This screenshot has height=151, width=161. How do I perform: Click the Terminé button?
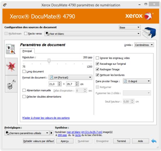(x=121, y=141)
